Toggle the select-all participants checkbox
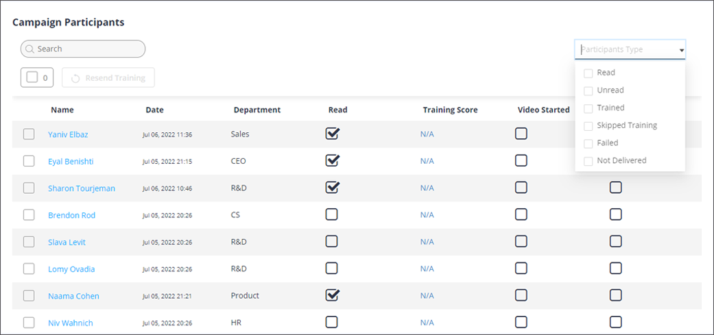The width and height of the screenshot is (714, 335). (32, 77)
